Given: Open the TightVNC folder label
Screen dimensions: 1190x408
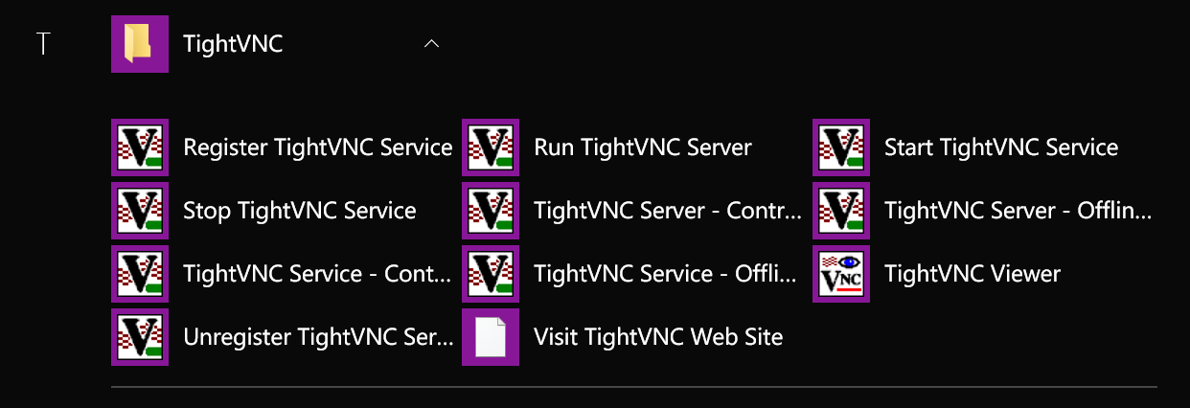Looking at the screenshot, I should click(x=233, y=44).
